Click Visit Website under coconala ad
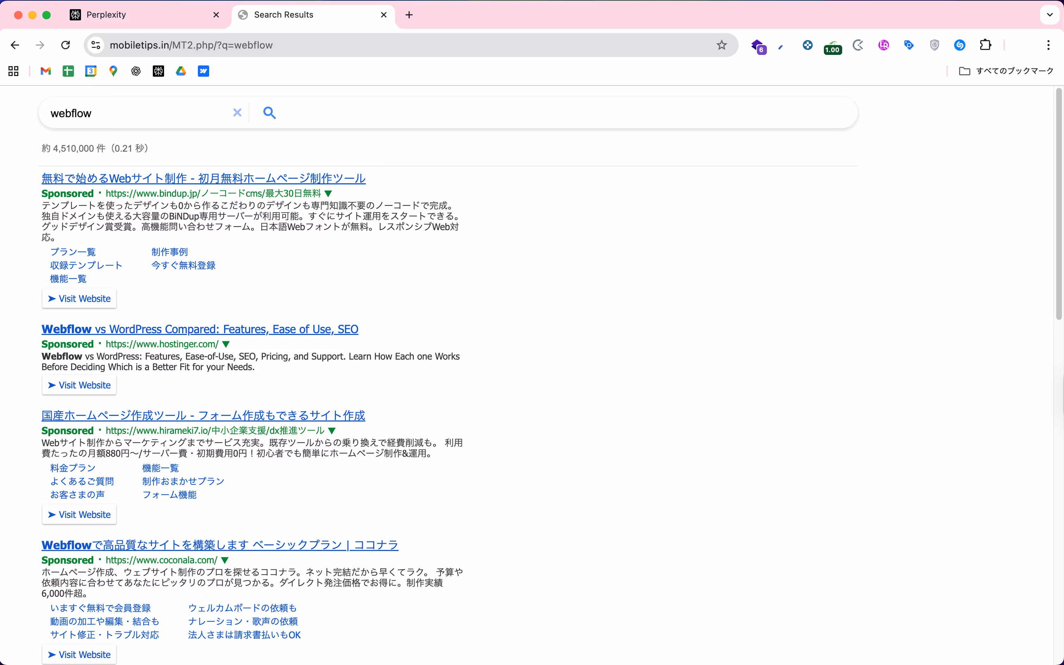 click(79, 655)
